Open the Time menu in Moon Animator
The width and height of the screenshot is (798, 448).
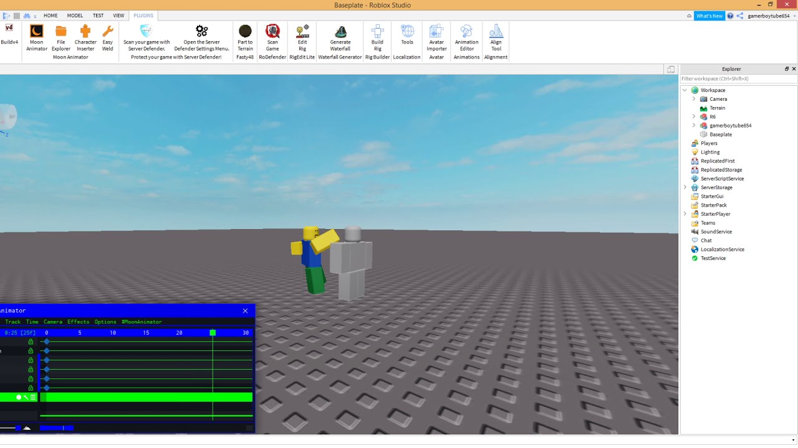(32, 322)
